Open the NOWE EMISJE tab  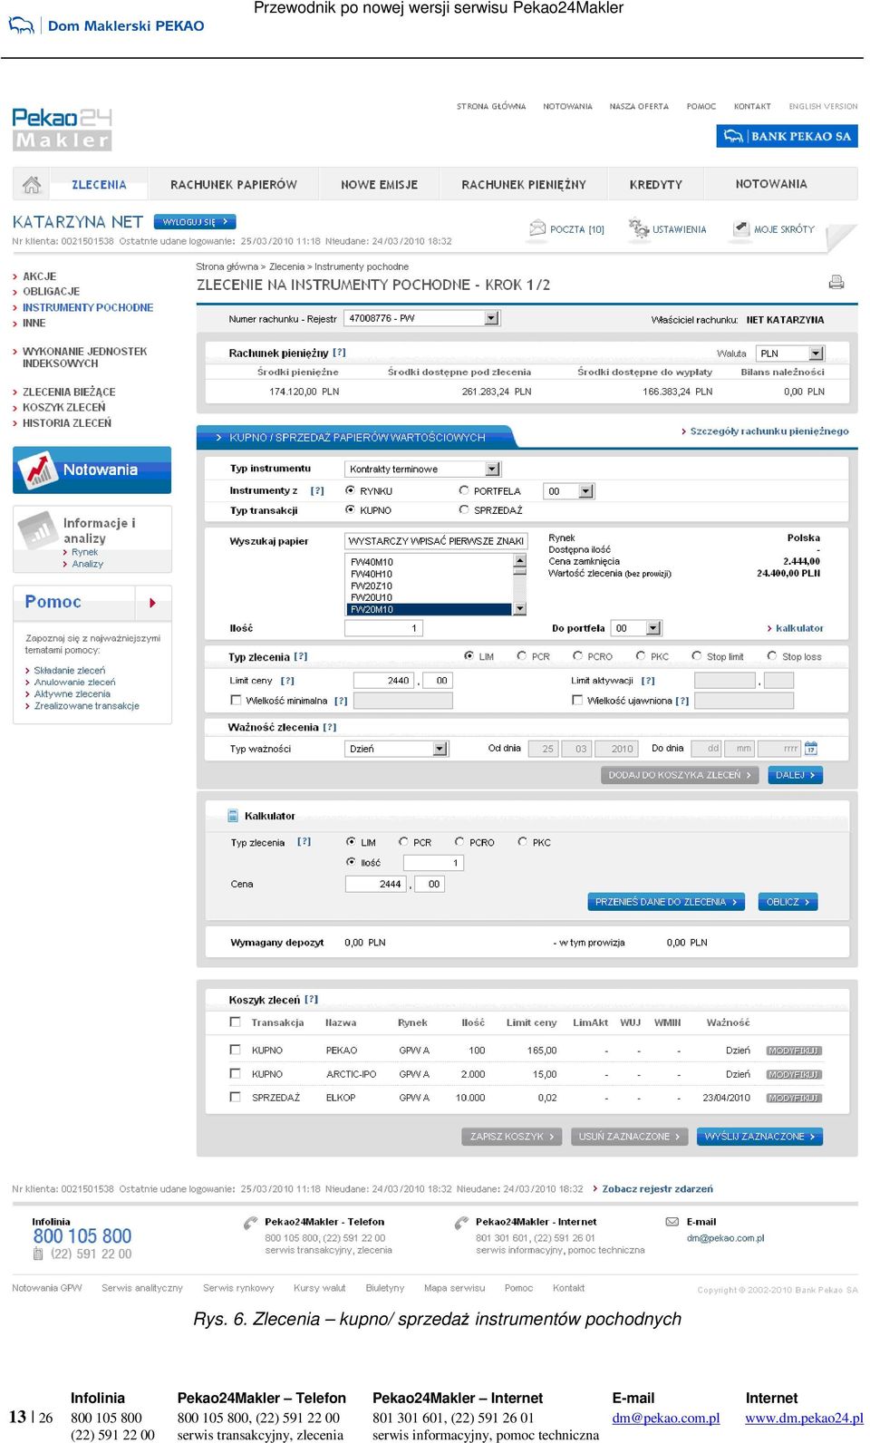(379, 185)
